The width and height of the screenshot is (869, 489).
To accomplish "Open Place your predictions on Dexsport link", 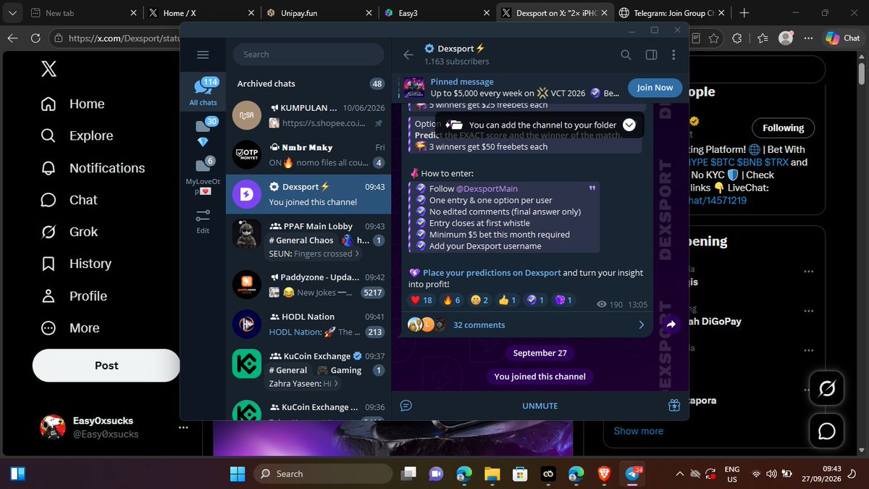I will pos(492,272).
